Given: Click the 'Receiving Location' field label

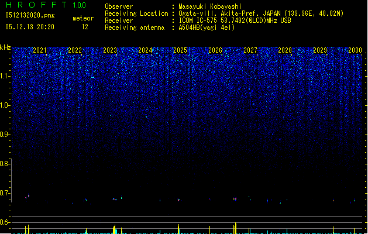Looking at the screenshot, I should 136,13.
